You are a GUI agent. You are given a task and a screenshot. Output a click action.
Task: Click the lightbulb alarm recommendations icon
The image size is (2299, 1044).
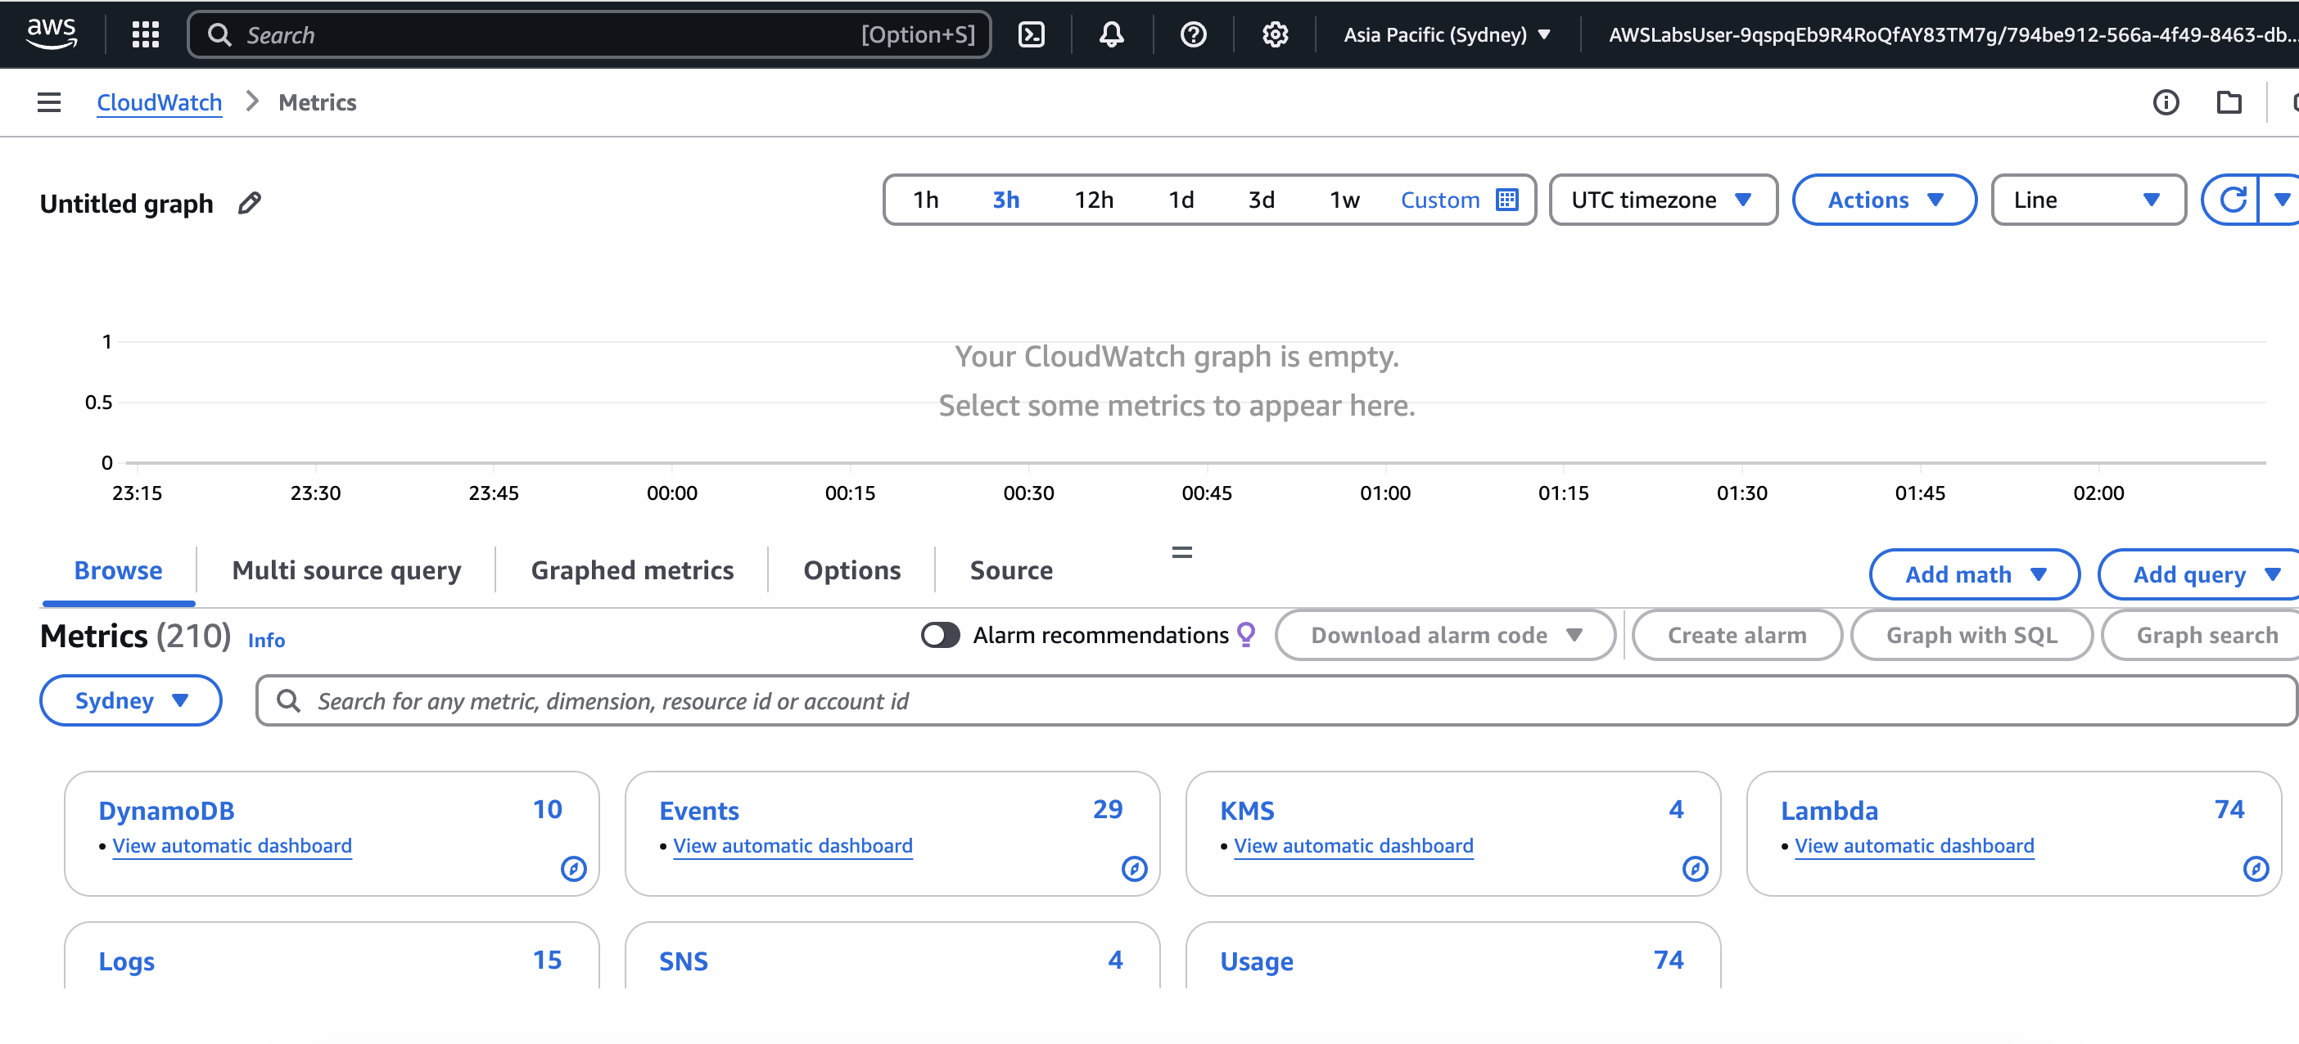click(1246, 635)
